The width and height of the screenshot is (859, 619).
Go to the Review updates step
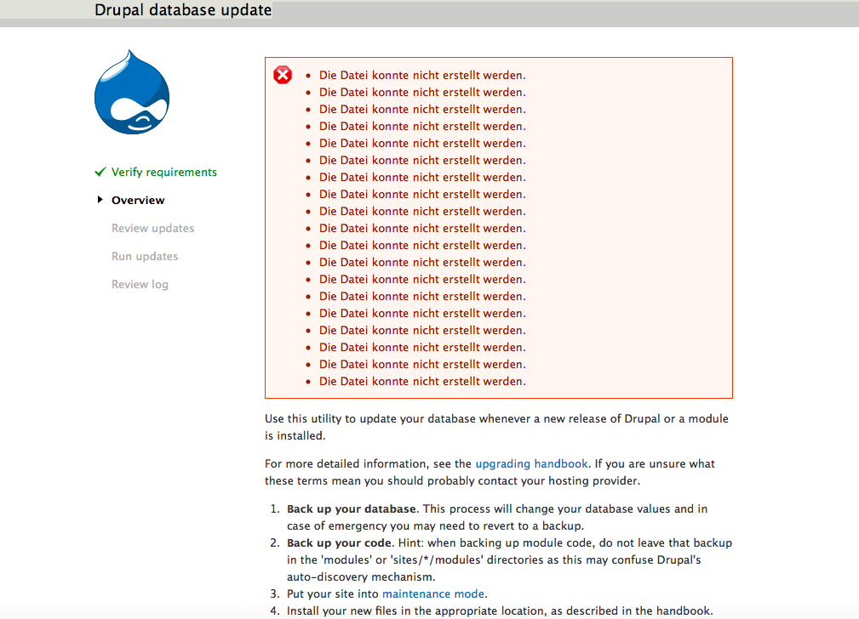click(x=152, y=228)
